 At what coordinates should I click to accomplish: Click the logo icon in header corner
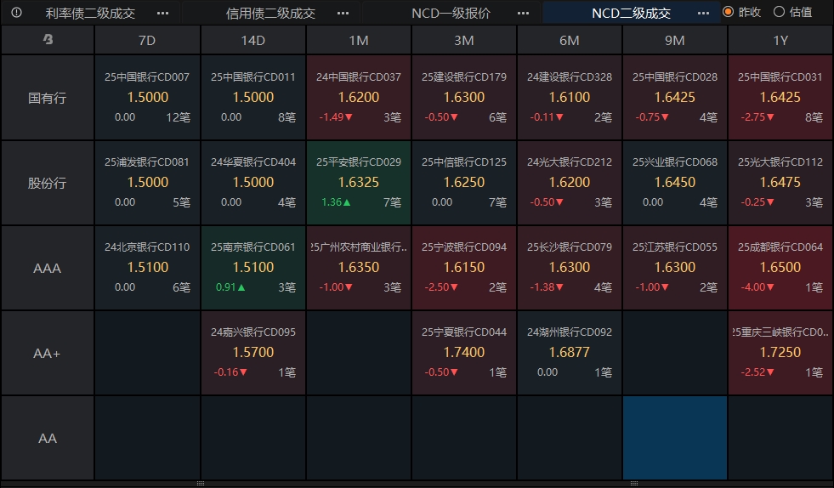(48, 39)
